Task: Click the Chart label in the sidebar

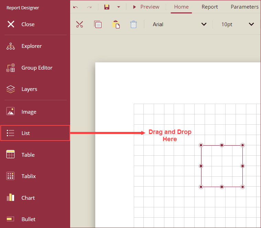Action: point(28,198)
